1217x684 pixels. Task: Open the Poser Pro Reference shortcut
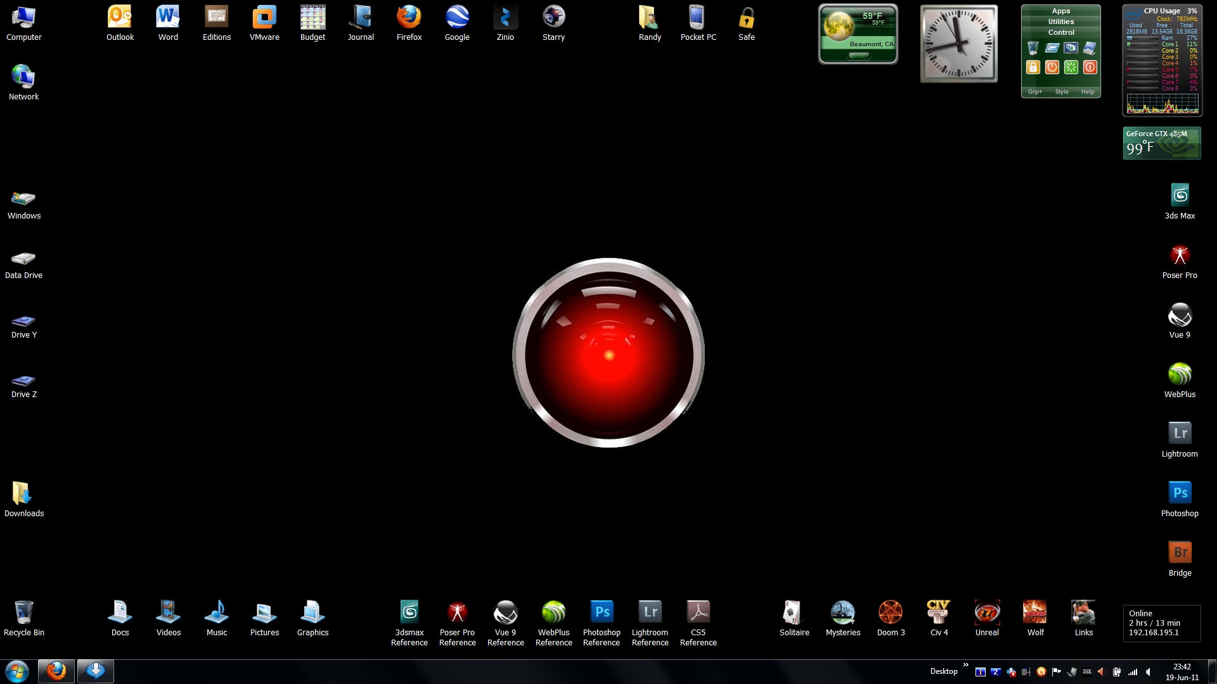[x=457, y=623]
